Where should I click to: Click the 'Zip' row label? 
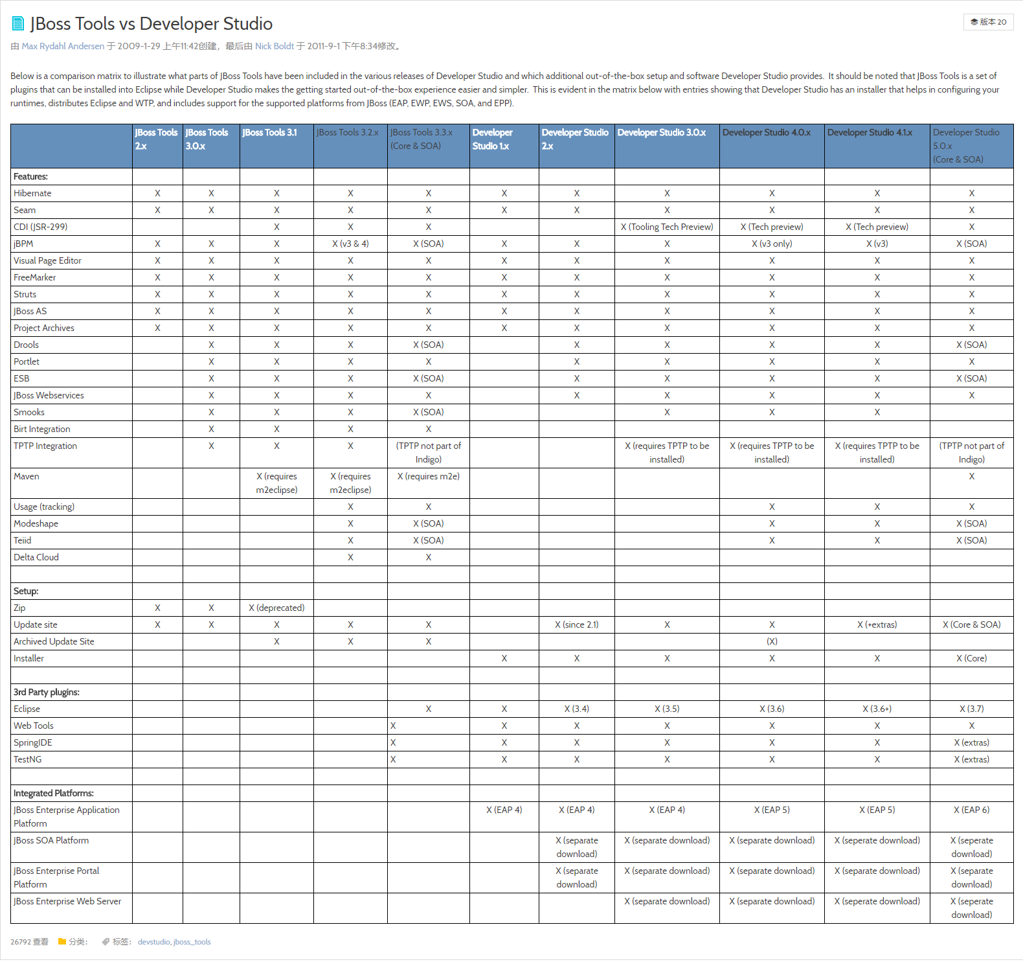[x=19, y=608]
